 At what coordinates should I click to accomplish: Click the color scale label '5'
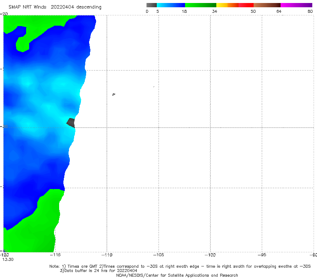tap(158, 11)
